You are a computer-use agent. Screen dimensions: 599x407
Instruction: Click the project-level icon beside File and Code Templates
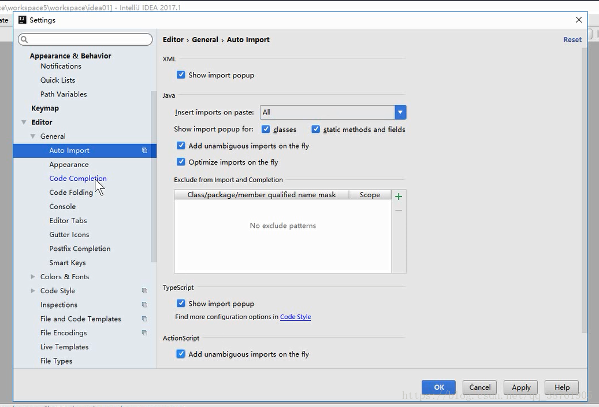(x=144, y=319)
